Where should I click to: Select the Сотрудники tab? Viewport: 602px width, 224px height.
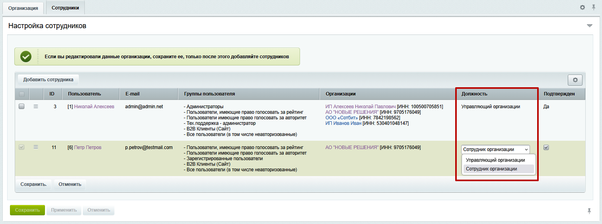coord(65,8)
